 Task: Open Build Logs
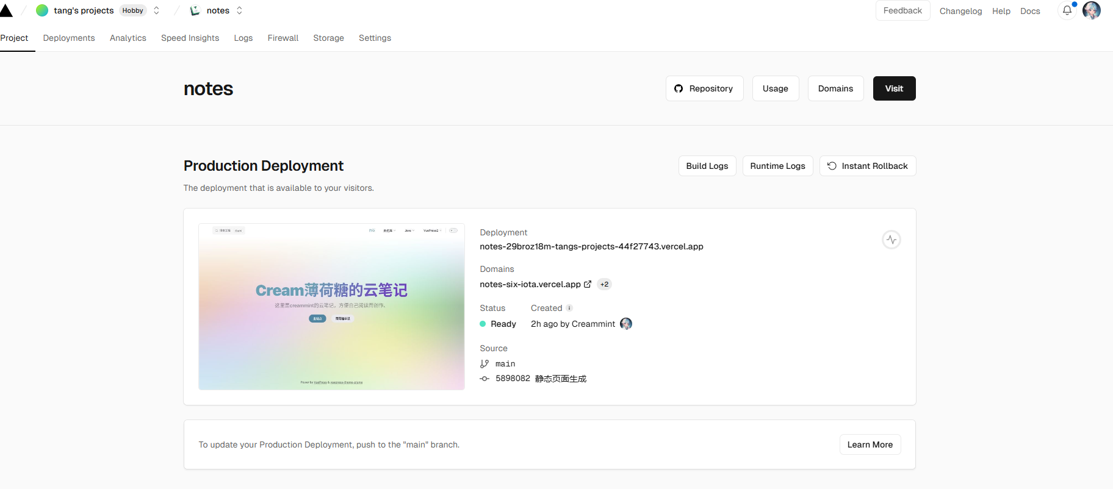707,166
